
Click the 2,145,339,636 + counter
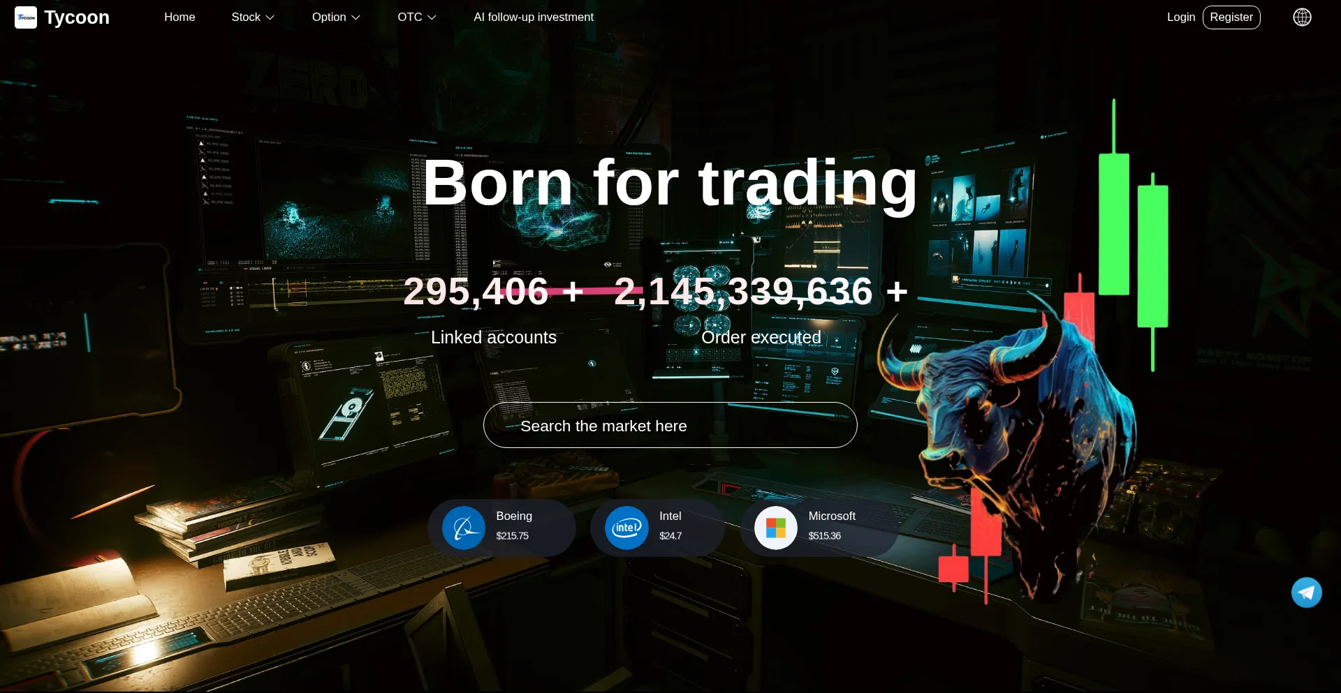tap(761, 291)
